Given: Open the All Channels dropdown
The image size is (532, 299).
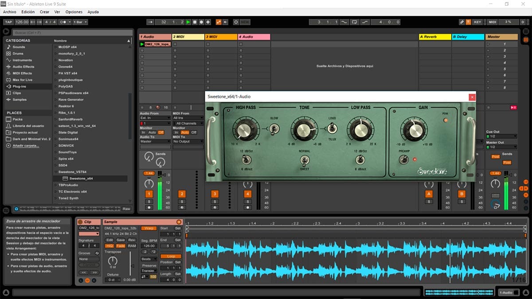Looking at the screenshot, I should coord(188,124).
